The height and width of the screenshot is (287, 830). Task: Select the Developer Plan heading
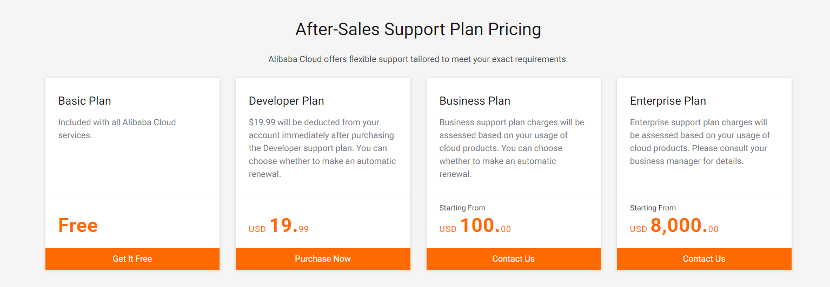pos(287,101)
